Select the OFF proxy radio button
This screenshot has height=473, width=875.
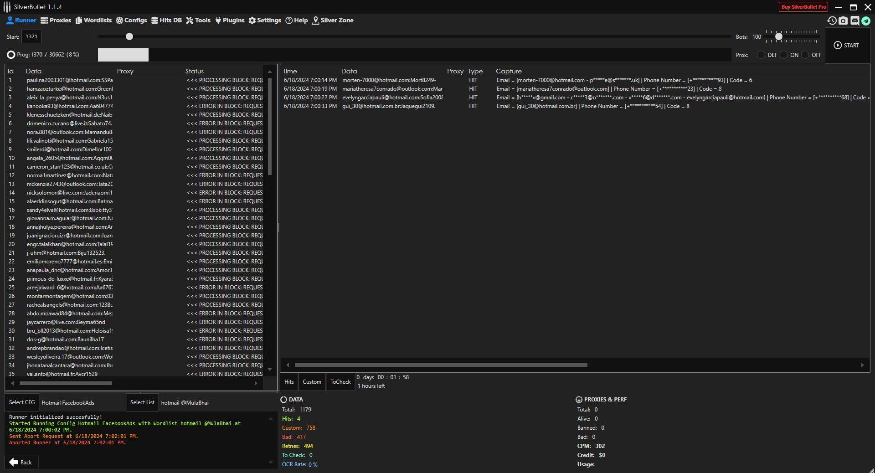point(805,55)
